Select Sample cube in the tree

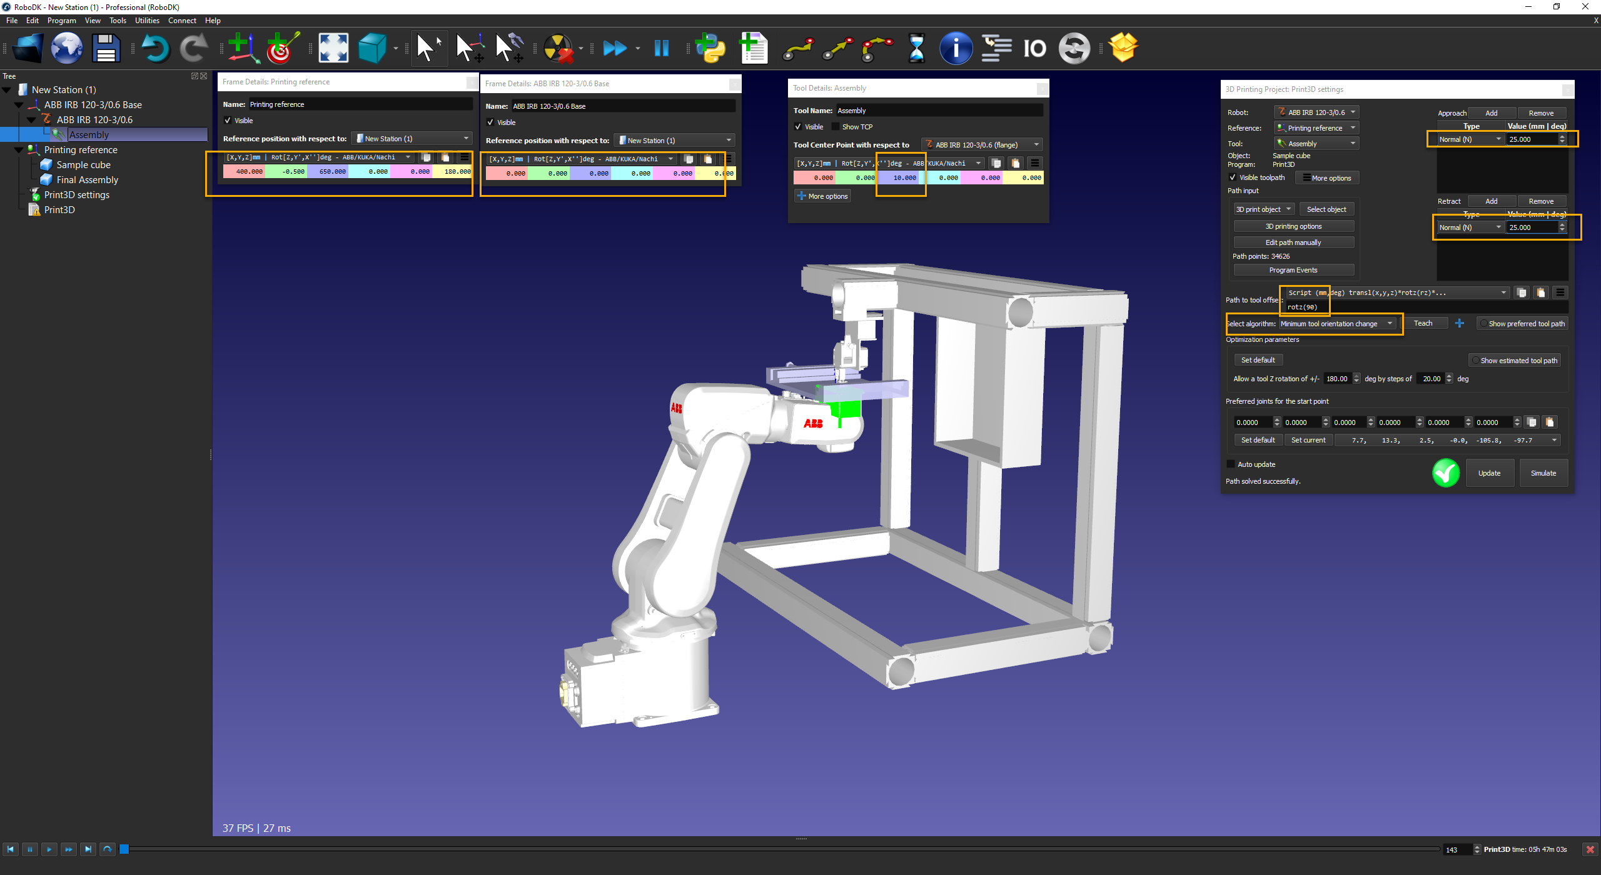(84, 165)
